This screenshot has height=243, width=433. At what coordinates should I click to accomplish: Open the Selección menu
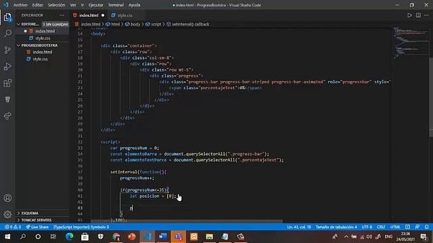pyautogui.click(x=56, y=5)
